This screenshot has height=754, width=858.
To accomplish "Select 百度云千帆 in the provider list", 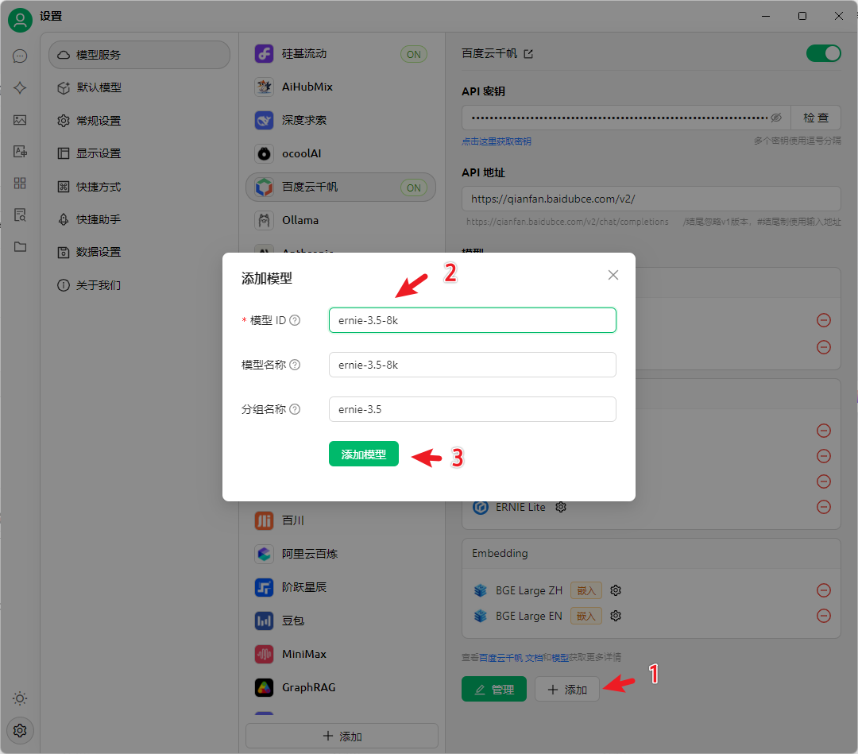I will click(x=341, y=188).
